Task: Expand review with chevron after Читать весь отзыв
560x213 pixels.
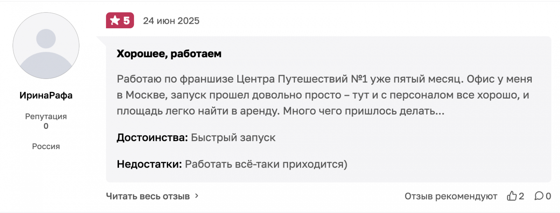Action: 197,196
